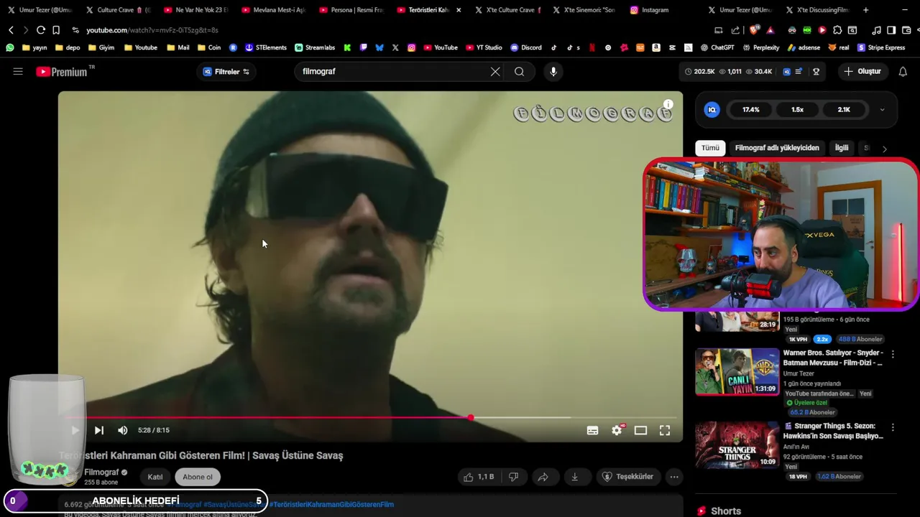The width and height of the screenshot is (920, 517).
Task: Open the Giyim bookmarks folder
Action: coord(101,47)
